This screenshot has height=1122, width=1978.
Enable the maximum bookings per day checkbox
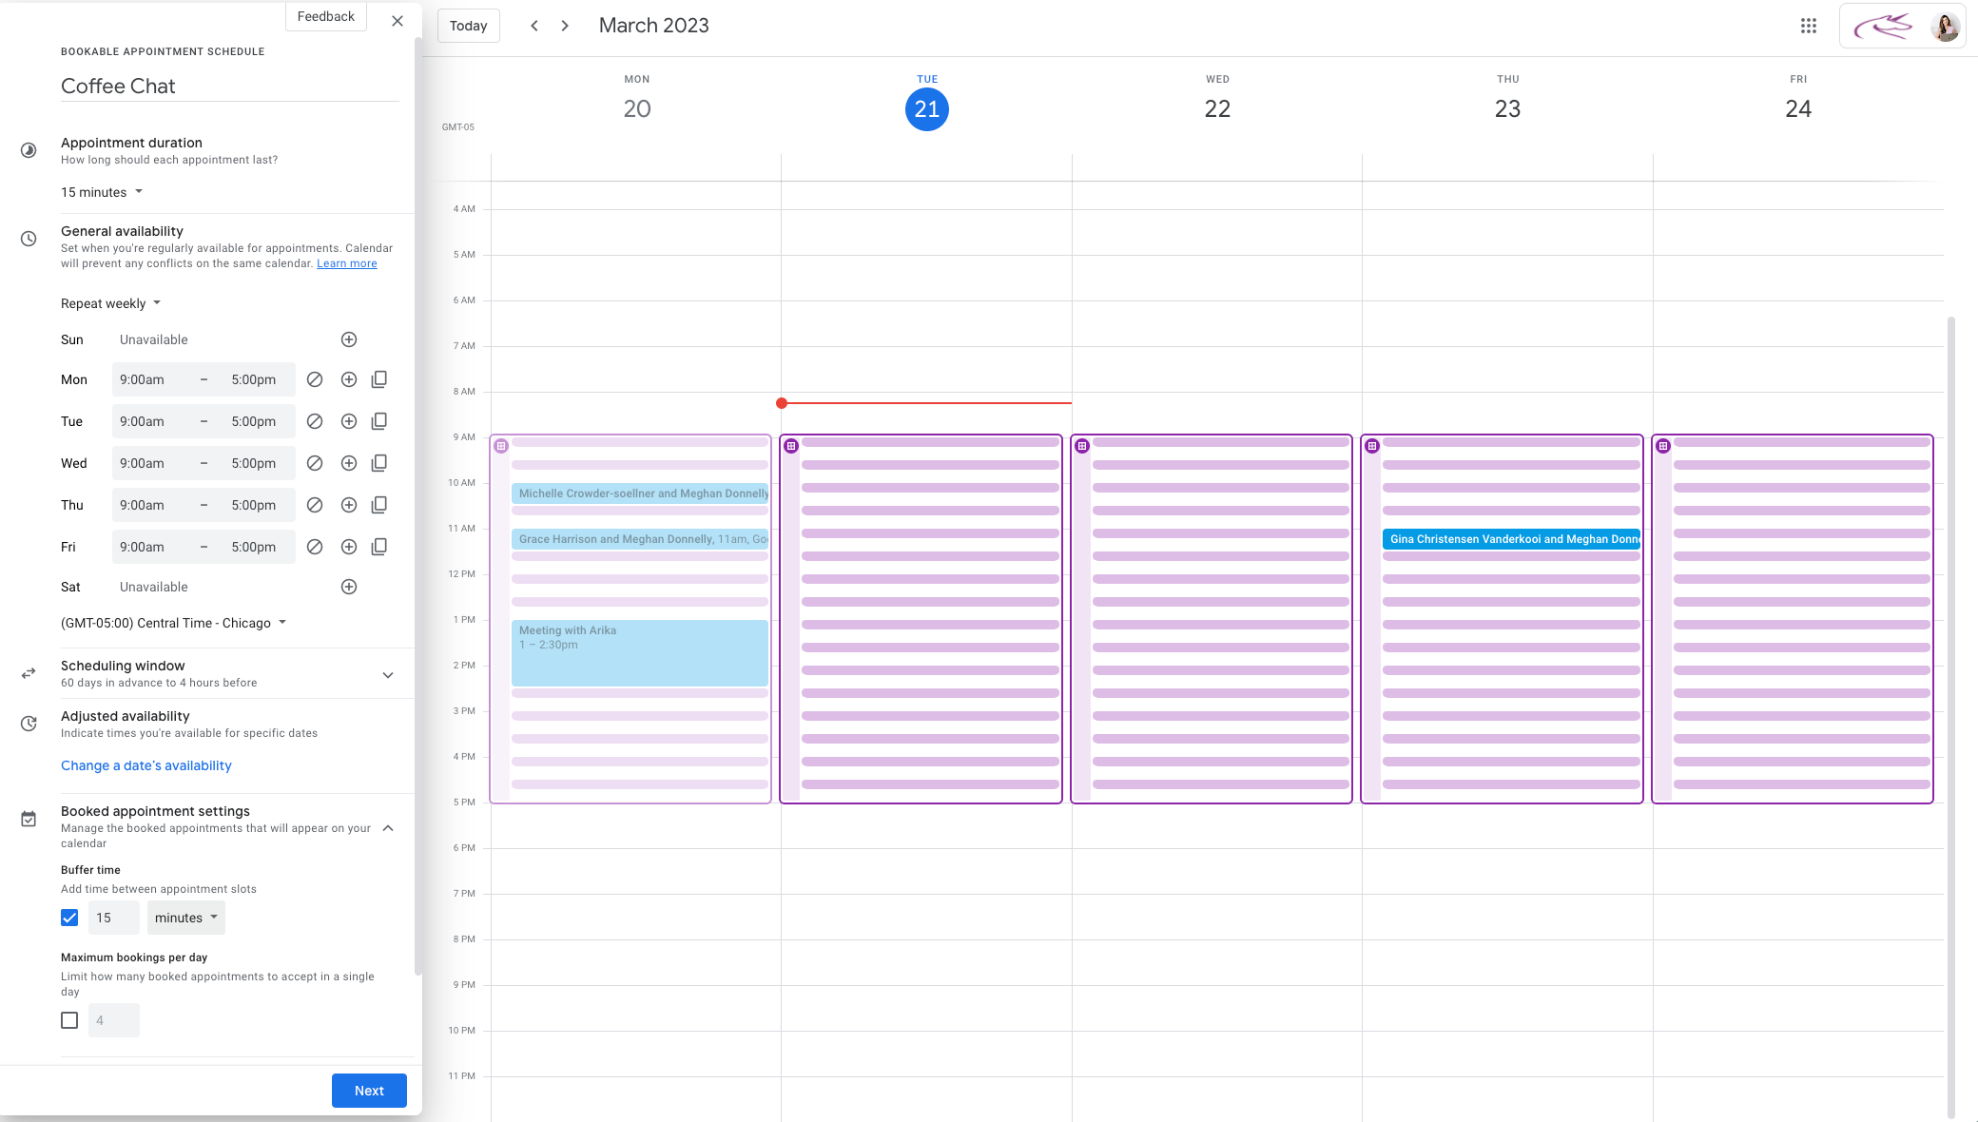[69, 1020]
